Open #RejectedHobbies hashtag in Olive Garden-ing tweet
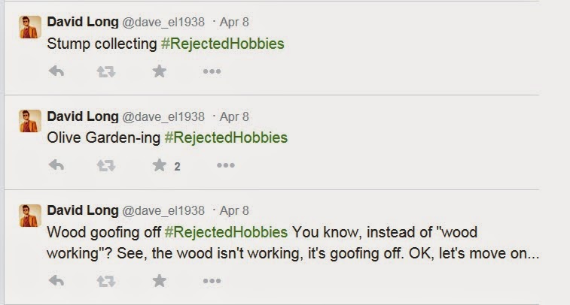 [226, 138]
